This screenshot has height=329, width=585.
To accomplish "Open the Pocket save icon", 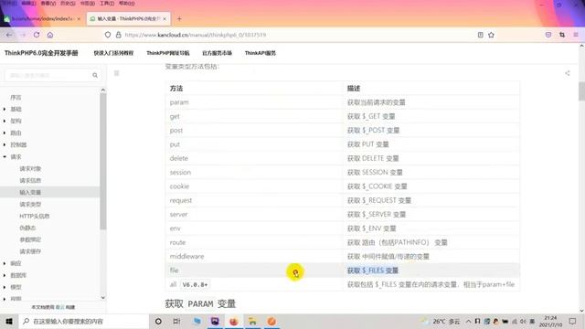I will click(x=548, y=35).
